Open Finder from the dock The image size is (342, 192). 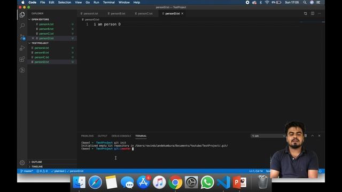(x=79, y=182)
